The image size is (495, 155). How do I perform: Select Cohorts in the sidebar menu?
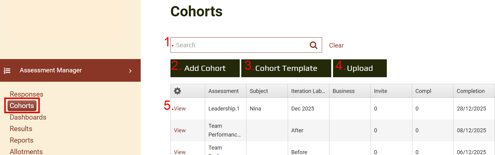[x=22, y=106]
